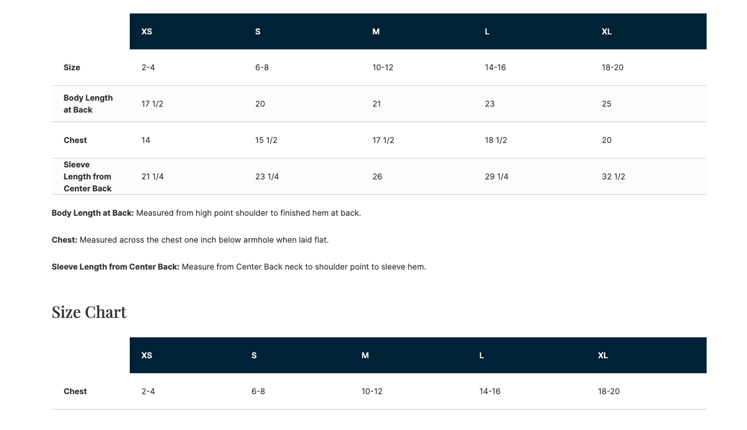Click 18-20 in the lower table's Chest row

[x=608, y=391]
